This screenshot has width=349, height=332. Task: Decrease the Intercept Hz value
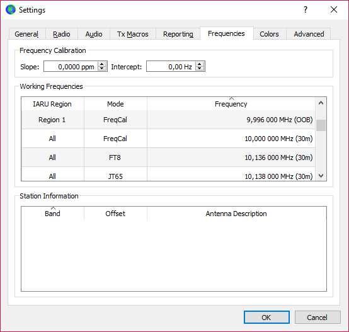(x=200, y=68)
